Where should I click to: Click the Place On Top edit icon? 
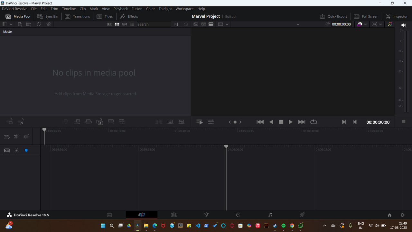pyautogui.click(x=111, y=121)
